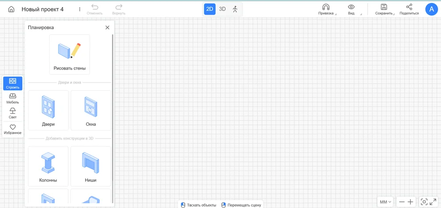The image size is (441, 208).
Task: Select the Рисовать стены wall drawing tool
Action: [70, 55]
